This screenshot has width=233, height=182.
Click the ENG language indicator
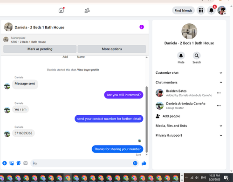click(x=203, y=177)
